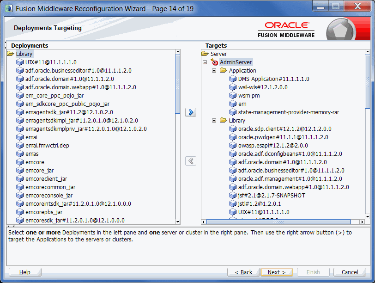
Task: Maximize the Reconfiguration Wizard window
Action: (336, 6)
